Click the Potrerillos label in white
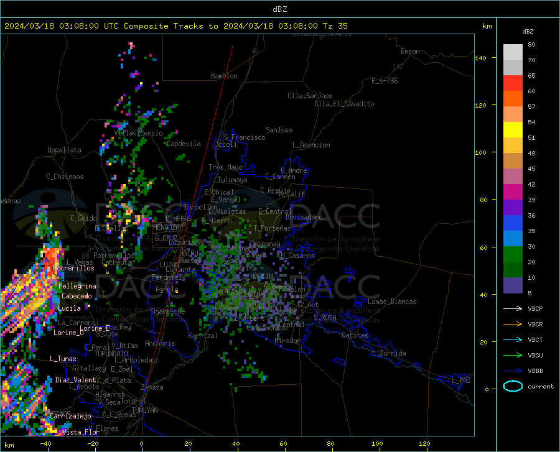The width and height of the screenshot is (560, 452). 73,268
